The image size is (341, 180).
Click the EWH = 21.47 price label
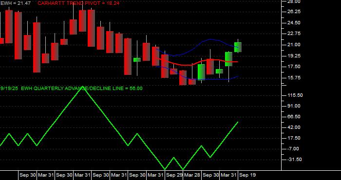16,3
